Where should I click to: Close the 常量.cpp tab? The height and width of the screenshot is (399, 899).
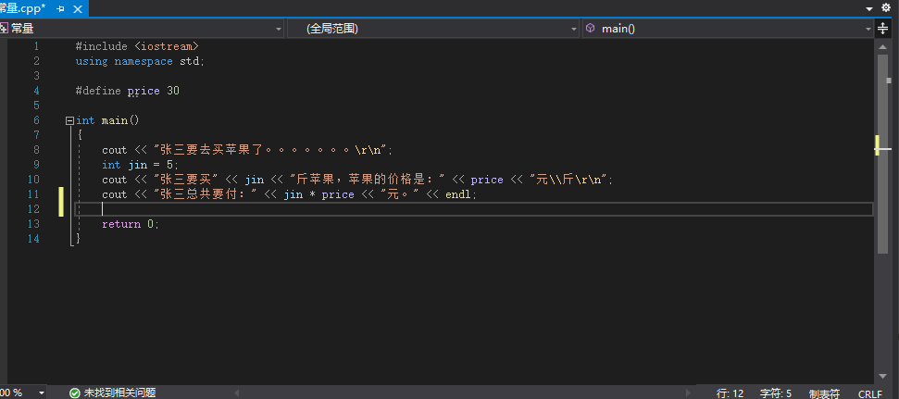pos(78,8)
